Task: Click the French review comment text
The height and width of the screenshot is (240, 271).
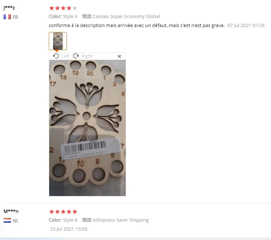Action: [137, 26]
